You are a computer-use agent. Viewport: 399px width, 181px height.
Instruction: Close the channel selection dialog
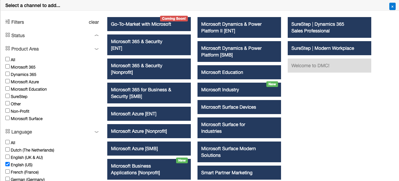click(392, 6)
